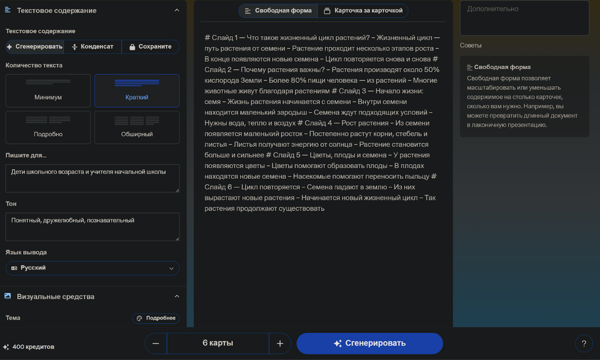The width and height of the screenshot is (600, 360).
Task: Click the sparkle credits icon
Action: point(6,347)
